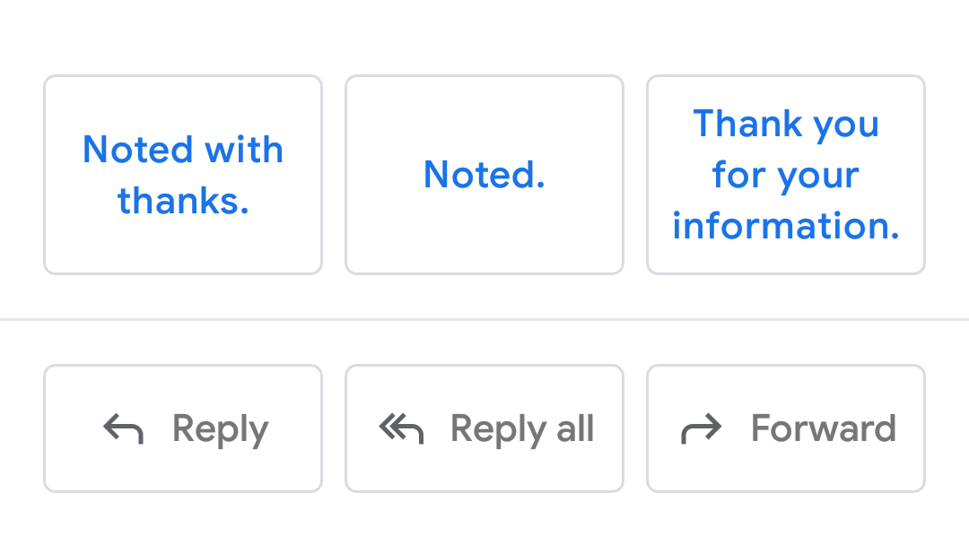Click the double-arrow Reply all icon
The width and height of the screenshot is (969, 536).
point(401,429)
